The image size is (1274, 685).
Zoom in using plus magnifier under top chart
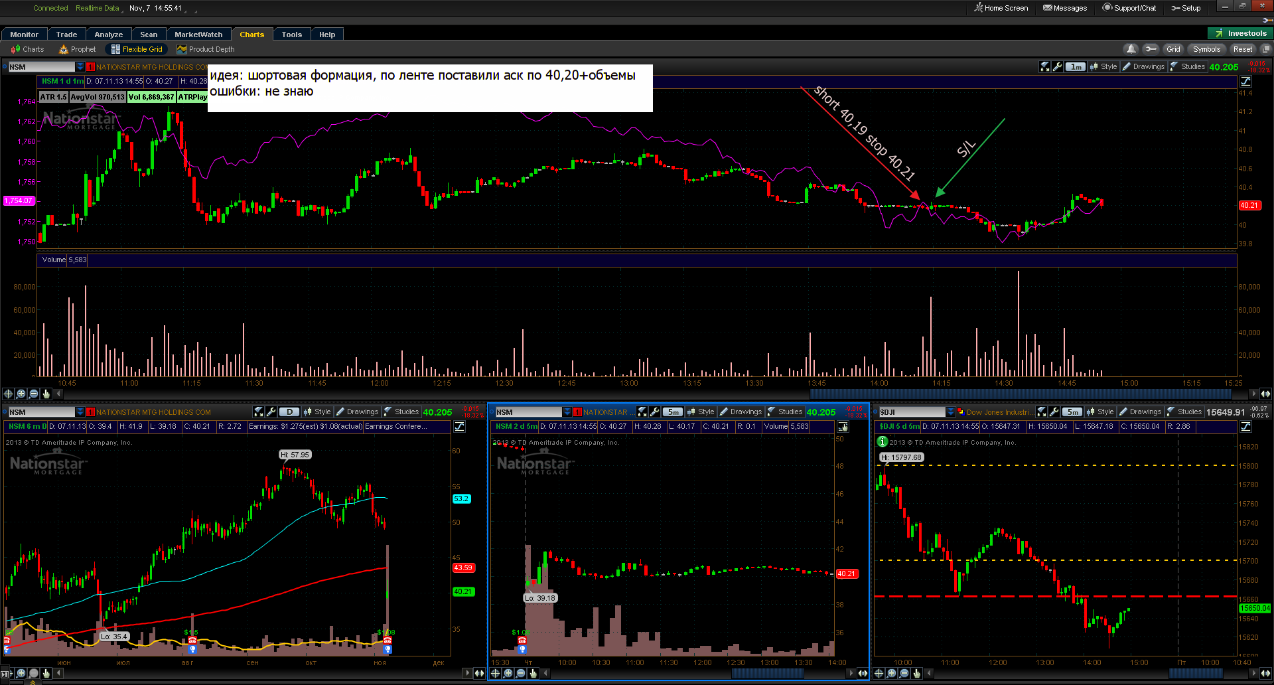21,394
